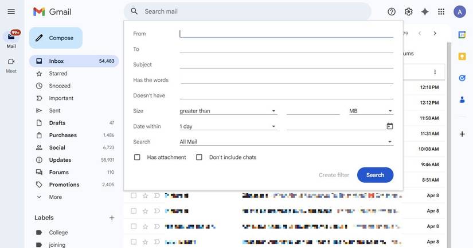Focus the Doesn't have field
473x248 pixels.
[286, 95]
